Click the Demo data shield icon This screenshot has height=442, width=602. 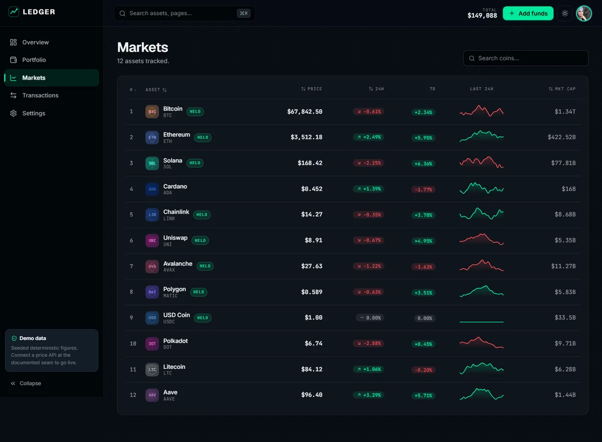[14, 338]
